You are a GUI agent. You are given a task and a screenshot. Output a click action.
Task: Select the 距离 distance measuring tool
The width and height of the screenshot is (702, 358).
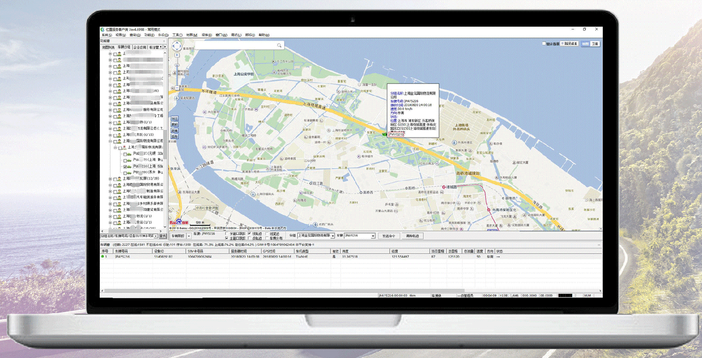tap(175, 131)
